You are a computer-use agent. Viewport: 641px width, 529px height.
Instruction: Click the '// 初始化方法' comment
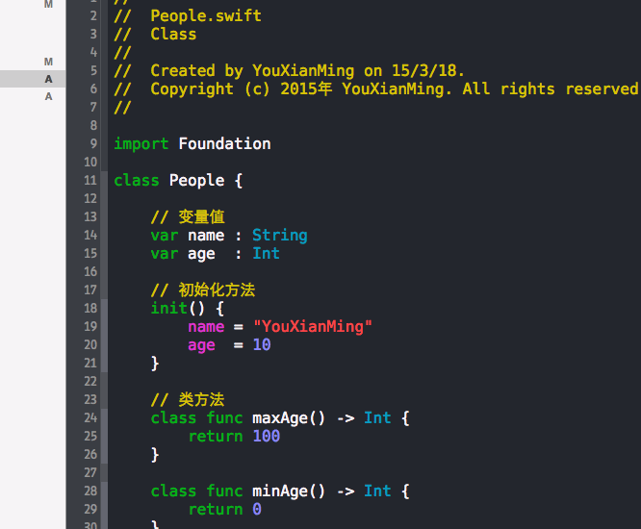[203, 290]
